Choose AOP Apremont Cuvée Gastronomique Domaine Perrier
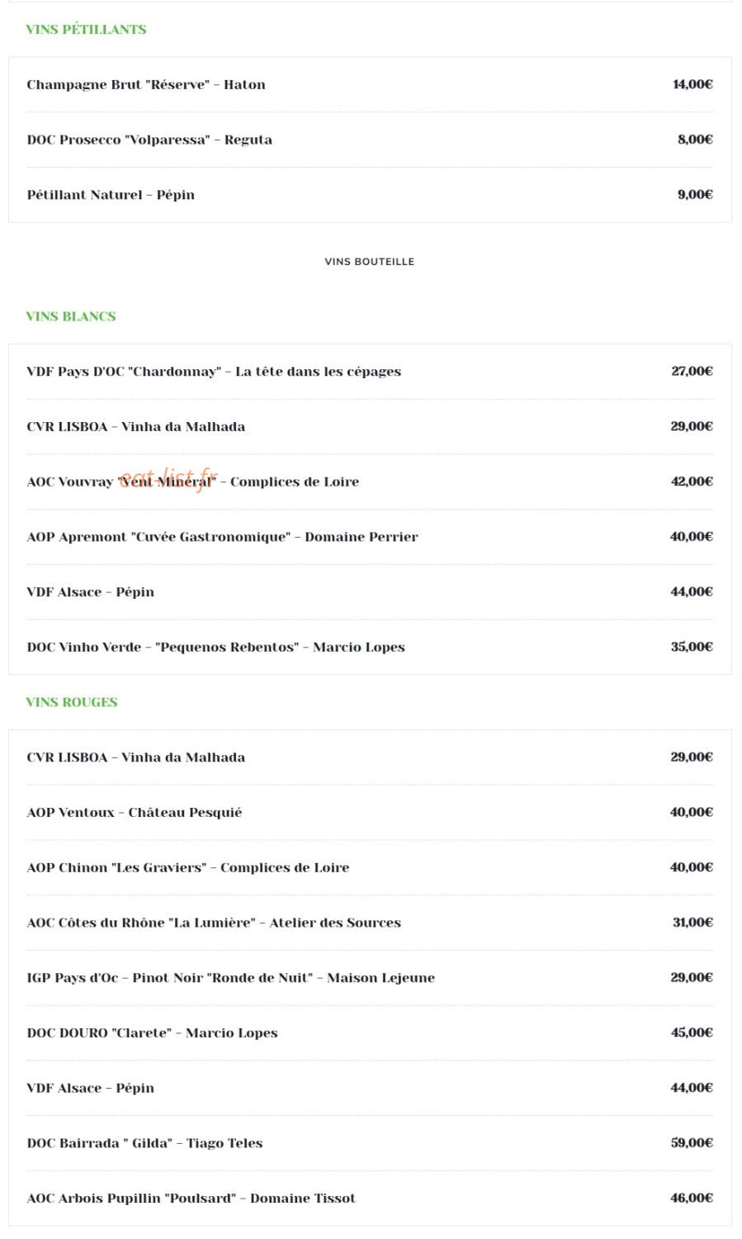The height and width of the screenshot is (1239, 742). click(x=370, y=537)
